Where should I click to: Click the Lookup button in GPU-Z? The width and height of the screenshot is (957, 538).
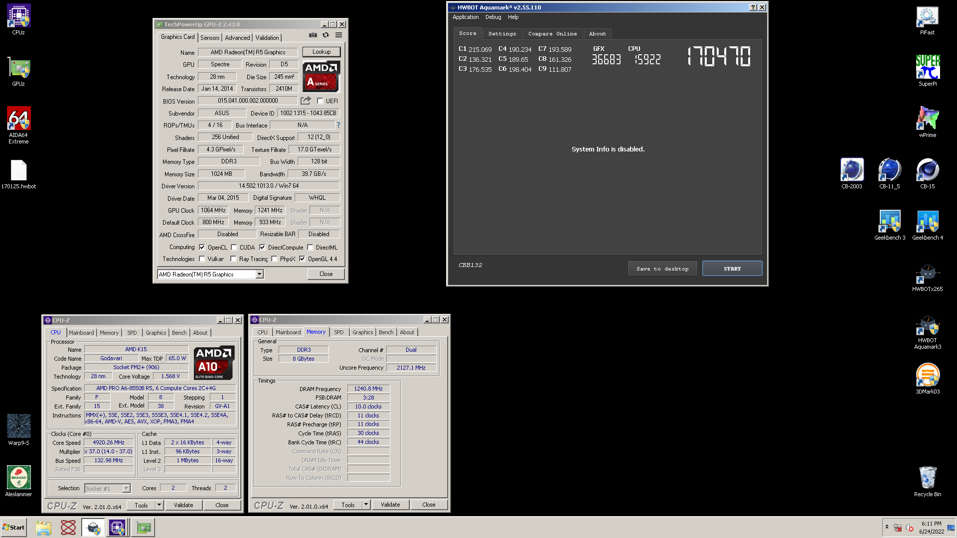click(321, 52)
